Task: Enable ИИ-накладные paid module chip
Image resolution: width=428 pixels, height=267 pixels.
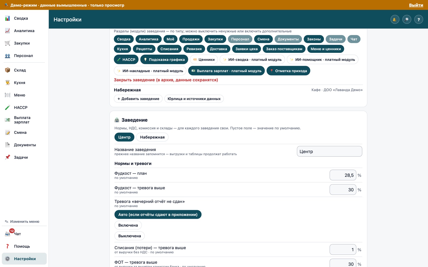Action: click(x=150, y=71)
